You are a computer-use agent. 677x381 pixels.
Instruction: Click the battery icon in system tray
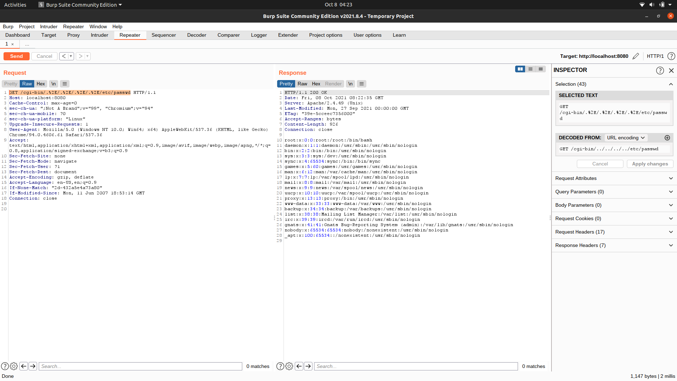(661, 5)
